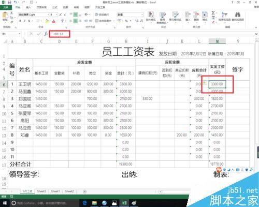This screenshot has width=259, height=207.
Task: Open the borders dropdown arrow
Action: pos(41,21)
